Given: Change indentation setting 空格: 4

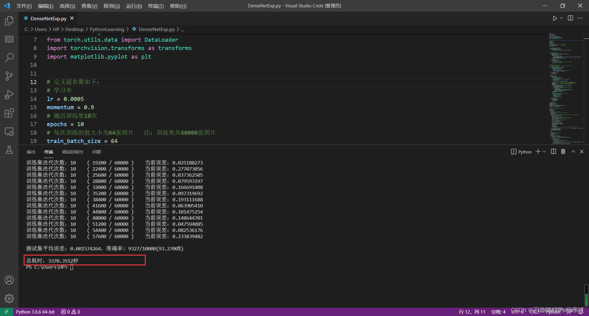Looking at the screenshot, I should click(498, 312).
